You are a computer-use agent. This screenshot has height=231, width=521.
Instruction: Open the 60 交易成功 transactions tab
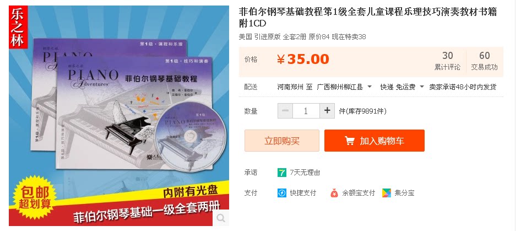click(x=484, y=61)
